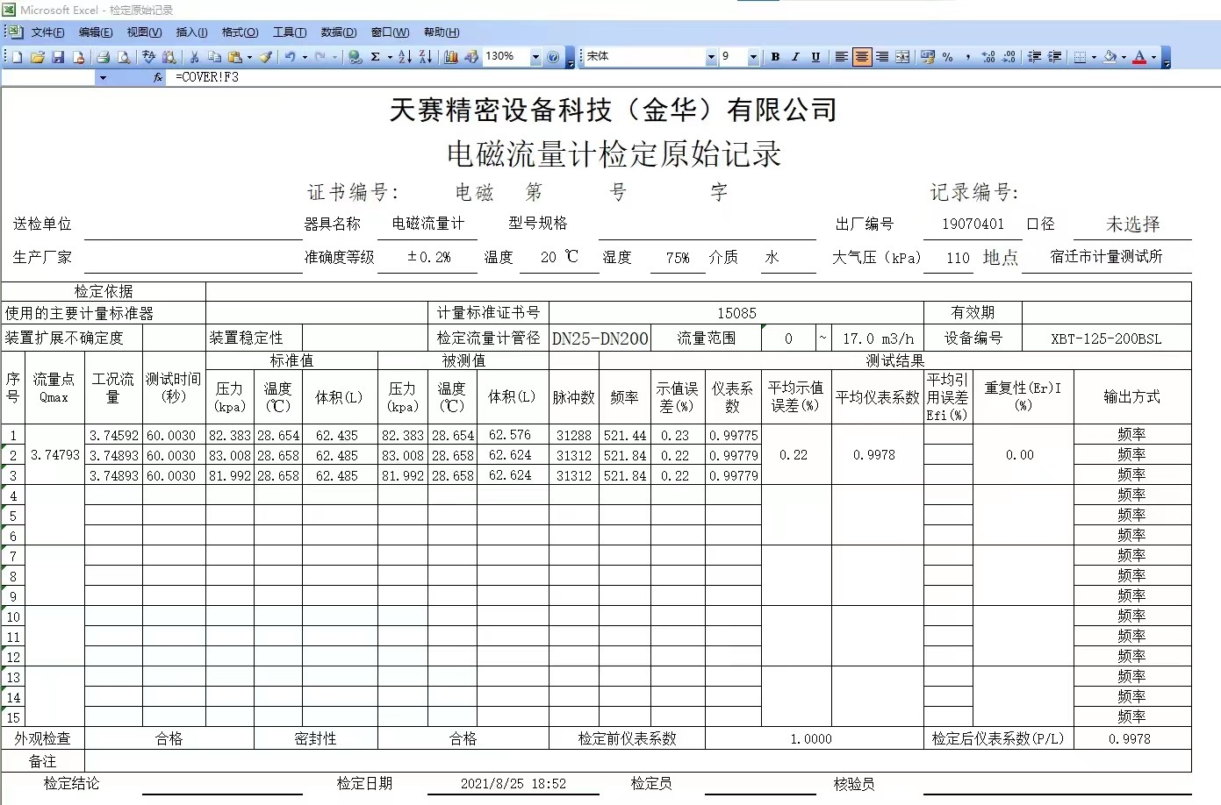Open the 编辑(E) menu
This screenshot has width=1221, height=805.
(96, 32)
